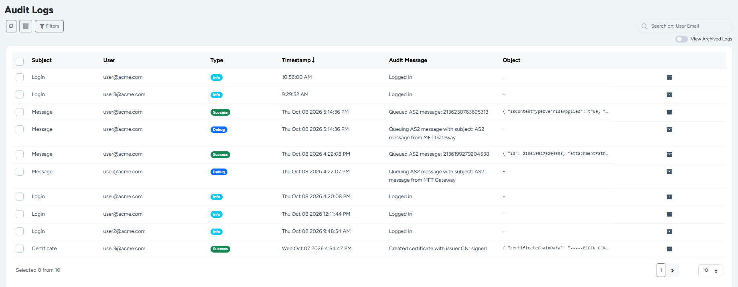Click the Audit Message column header
738x287 pixels.
click(408, 60)
